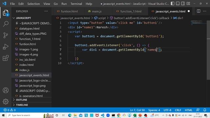Switch to VS Code taskbar icon
The width and height of the screenshot is (210, 118).
(x=102, y=115)
